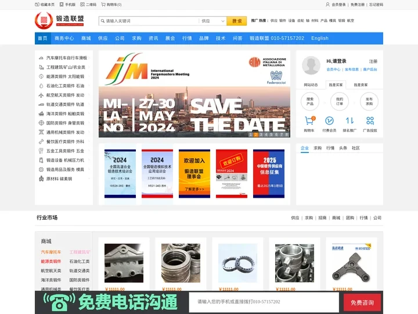The width and height of the screenshot is (418, 314).
Task: Expand 航空航天类锻件 category arrow
Action: [x=89, y=95]
